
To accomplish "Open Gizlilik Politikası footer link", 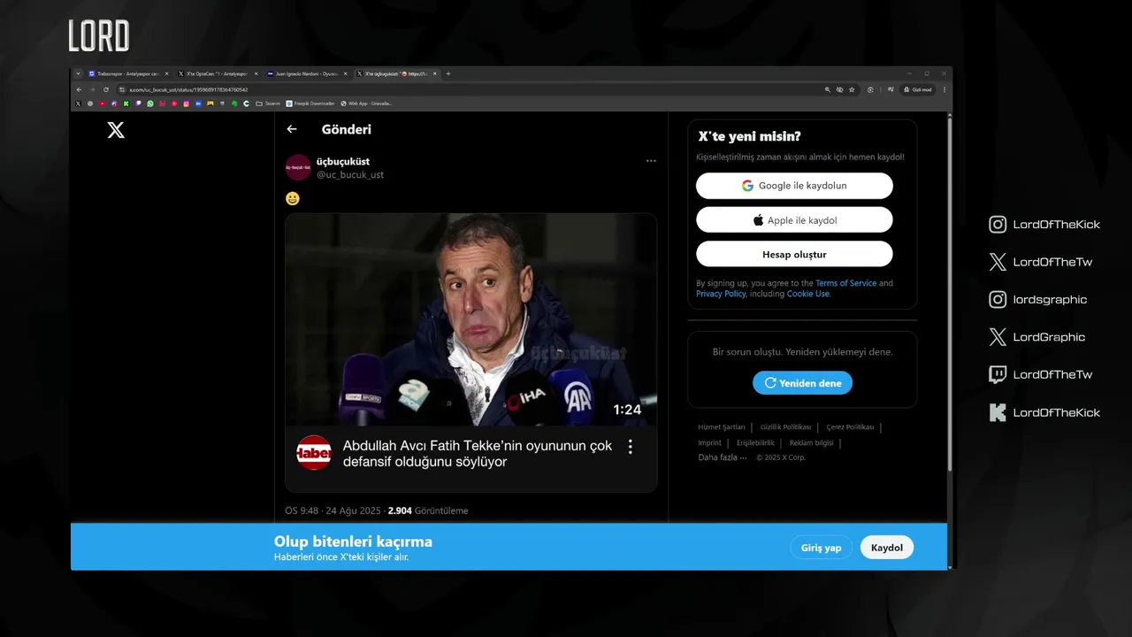I will [x=785, y=427].
